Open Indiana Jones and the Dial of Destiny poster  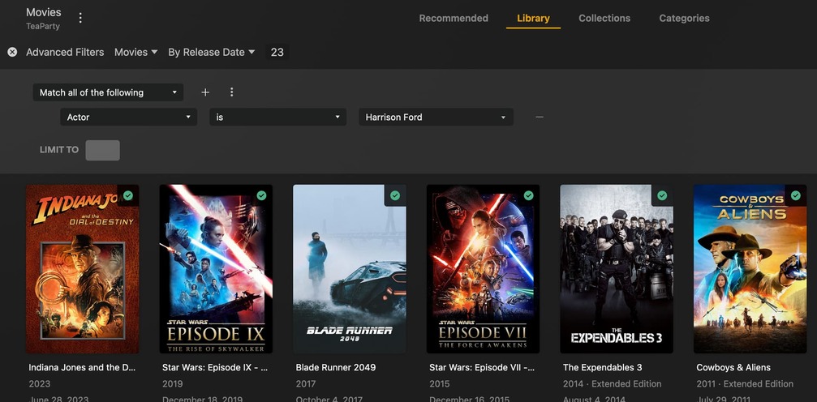tap(82, 269)
